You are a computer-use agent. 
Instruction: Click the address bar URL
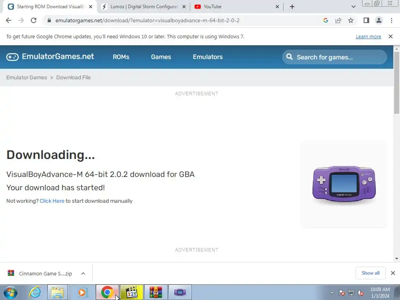click(147, 20)
